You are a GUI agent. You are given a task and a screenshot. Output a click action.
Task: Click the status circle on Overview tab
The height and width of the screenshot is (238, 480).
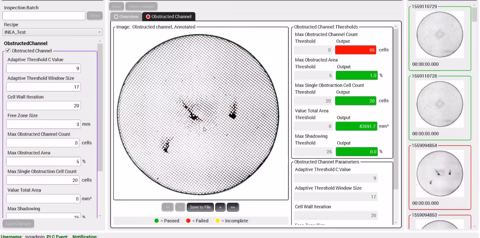115,16
